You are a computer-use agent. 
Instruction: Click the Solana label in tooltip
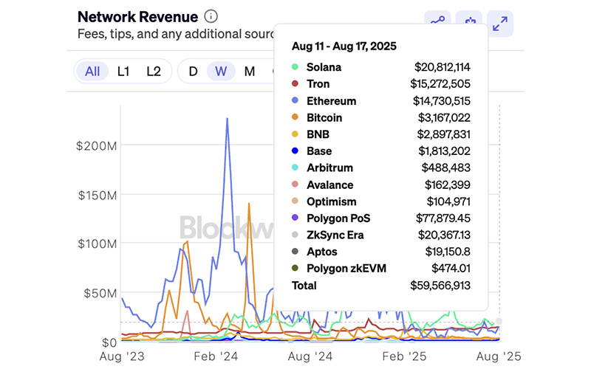pyautogui.click(x=324, y=67)
